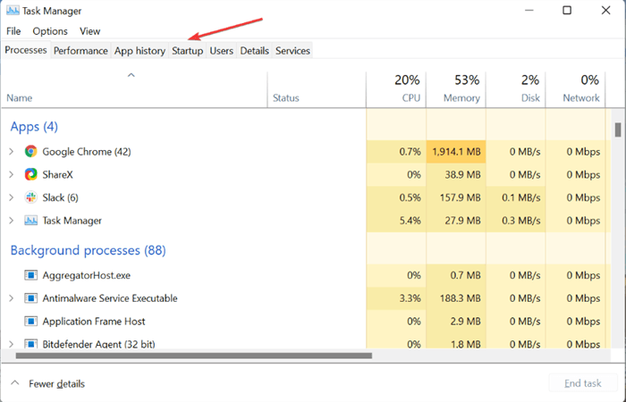Click the horizontal scrollbar thumb
The width and height of the screenshot is (626, 402).
194,356
